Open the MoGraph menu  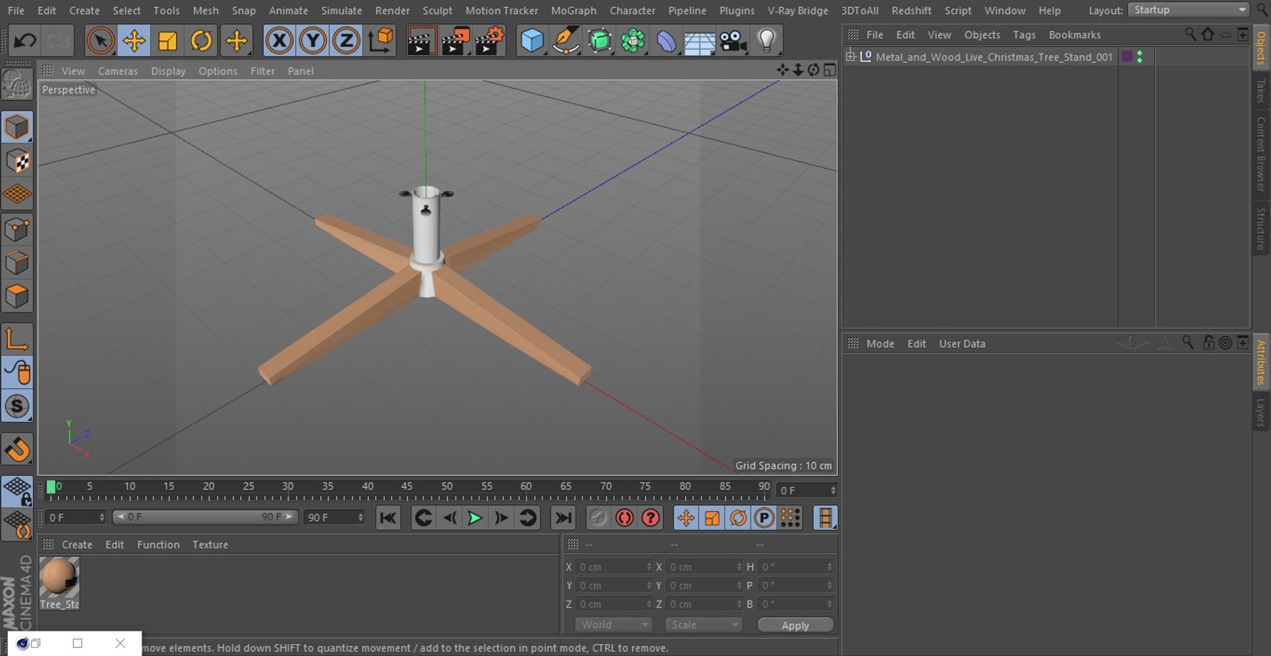point(573,11)
